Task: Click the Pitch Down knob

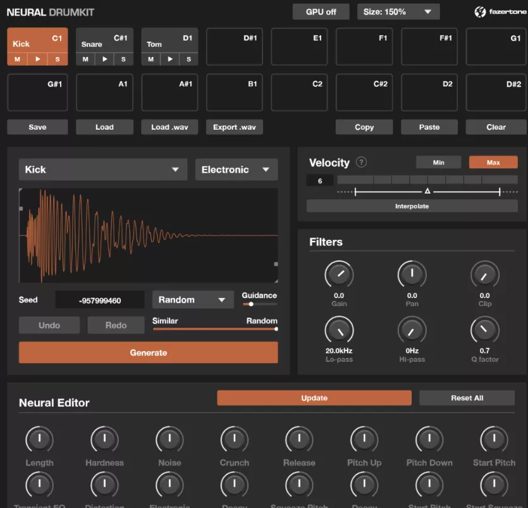Action: (429, 439)
